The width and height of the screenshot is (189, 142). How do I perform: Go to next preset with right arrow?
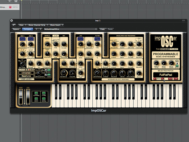click(41, 29)
